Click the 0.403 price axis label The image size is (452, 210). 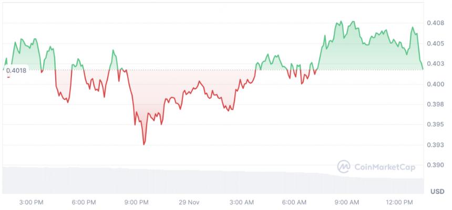436,64
